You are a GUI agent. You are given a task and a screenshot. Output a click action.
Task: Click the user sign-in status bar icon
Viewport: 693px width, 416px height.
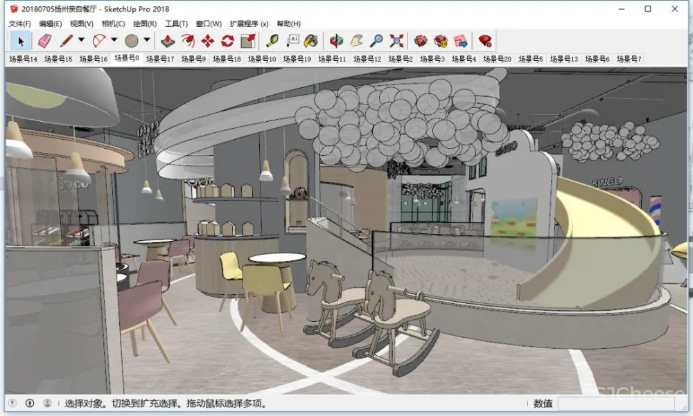pyautogui.click(x=47, y=403)
